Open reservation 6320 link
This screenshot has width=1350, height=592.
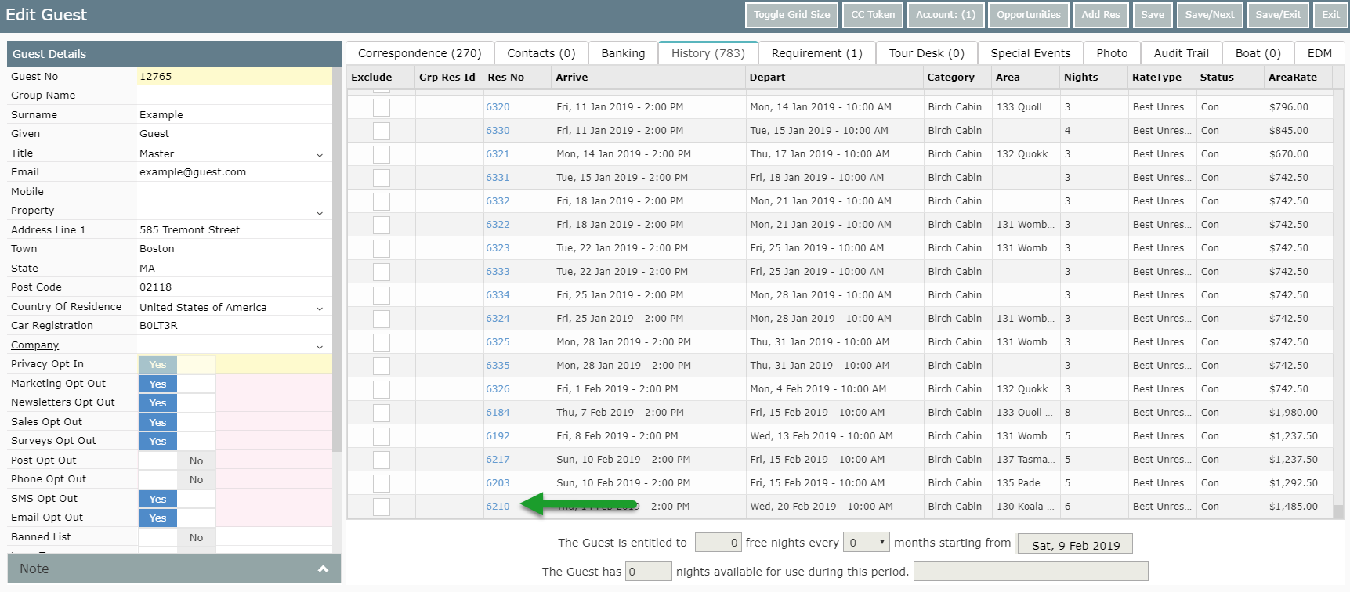point(498,107)
